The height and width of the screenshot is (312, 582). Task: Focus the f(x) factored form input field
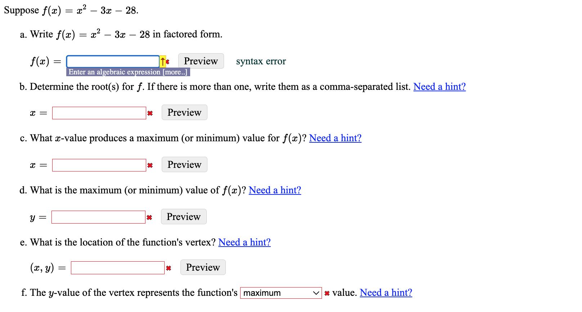coord(113,61)
